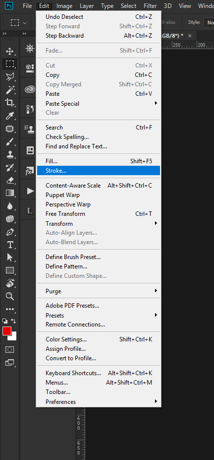
Task: Open the Filter menu
Action: (150, 6)
